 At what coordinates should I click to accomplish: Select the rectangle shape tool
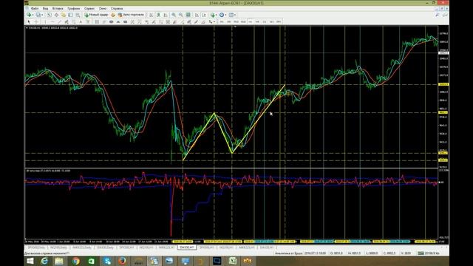(x=125, y=21)
